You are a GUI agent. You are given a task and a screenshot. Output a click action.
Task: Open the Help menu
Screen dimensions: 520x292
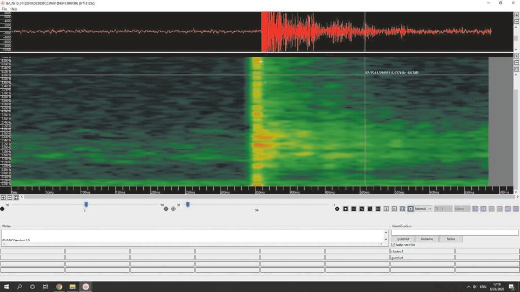click(14, 9)
